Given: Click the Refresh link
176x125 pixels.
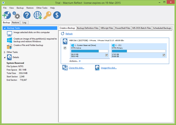Looking at the screenshot, I should (69, 34).
